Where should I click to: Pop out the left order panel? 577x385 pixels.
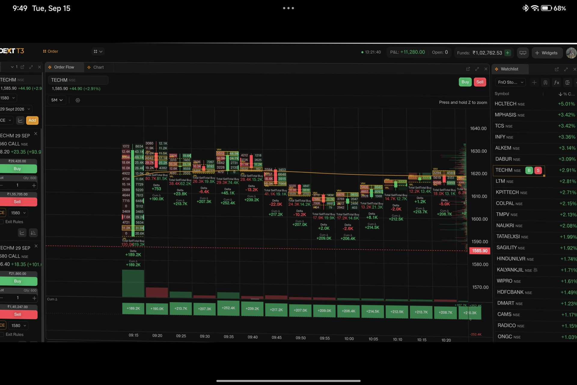coord(22,67)
